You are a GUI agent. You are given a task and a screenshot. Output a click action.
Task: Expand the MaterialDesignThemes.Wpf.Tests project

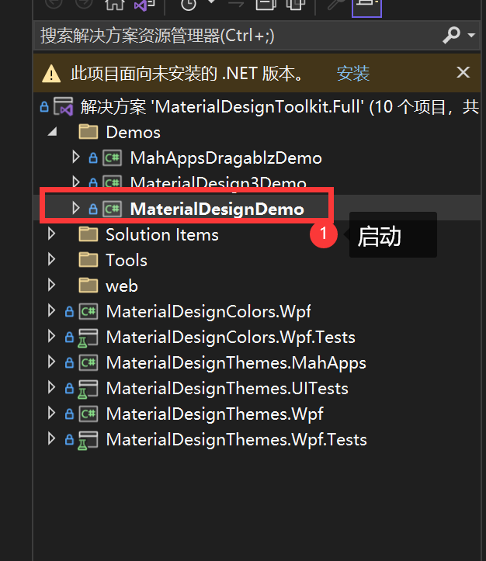(51, 438)
